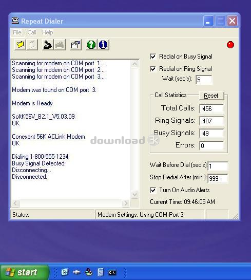The height and width of the screenshot is (280, 251).
Task: Reset the call statistics
Action: pyautogui.click(x=211, y=96)
